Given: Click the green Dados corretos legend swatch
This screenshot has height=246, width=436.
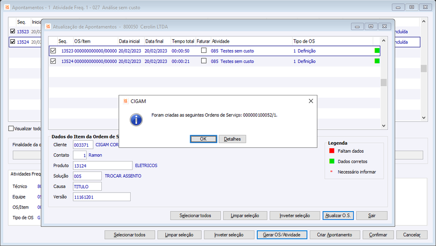Looking at the screenshot, I should point(332,161).
